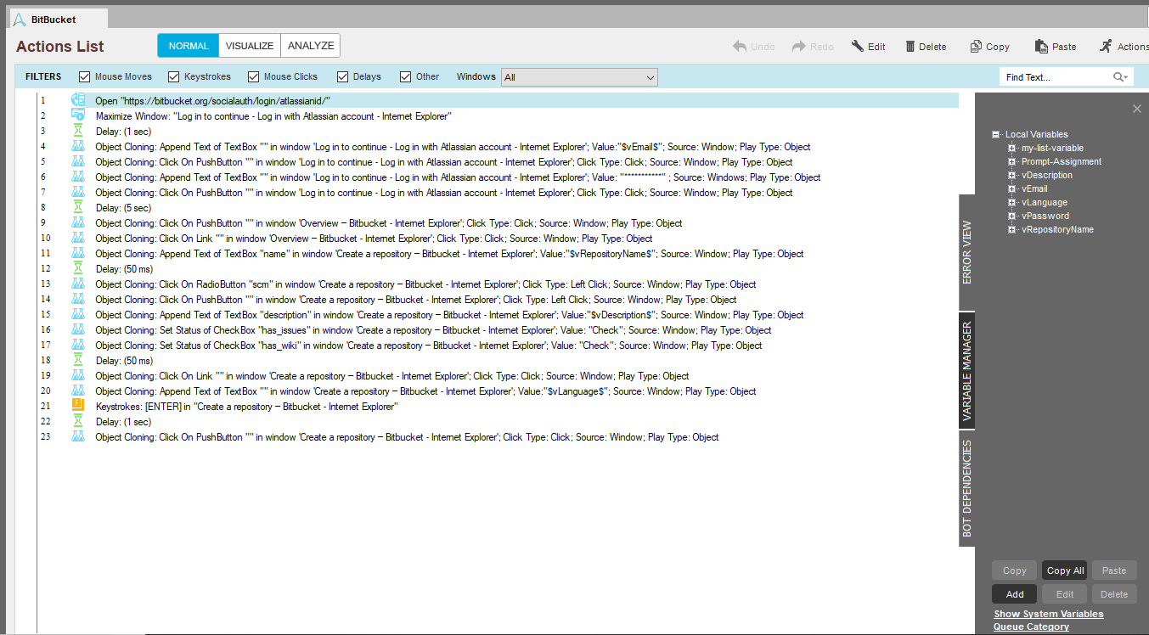Expand the Prompt-Assignment variable node
The height and width of the screenshot is (635, 1149).
[x=1011, y=161]
